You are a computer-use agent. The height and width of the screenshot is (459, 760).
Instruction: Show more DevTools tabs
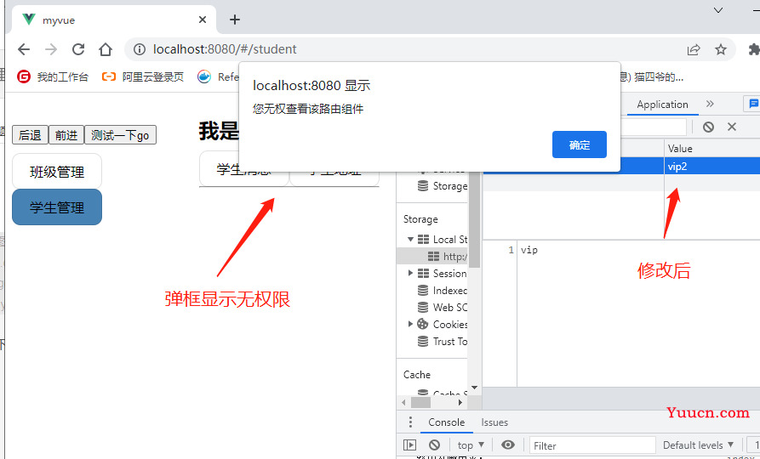tap(710, 104)
